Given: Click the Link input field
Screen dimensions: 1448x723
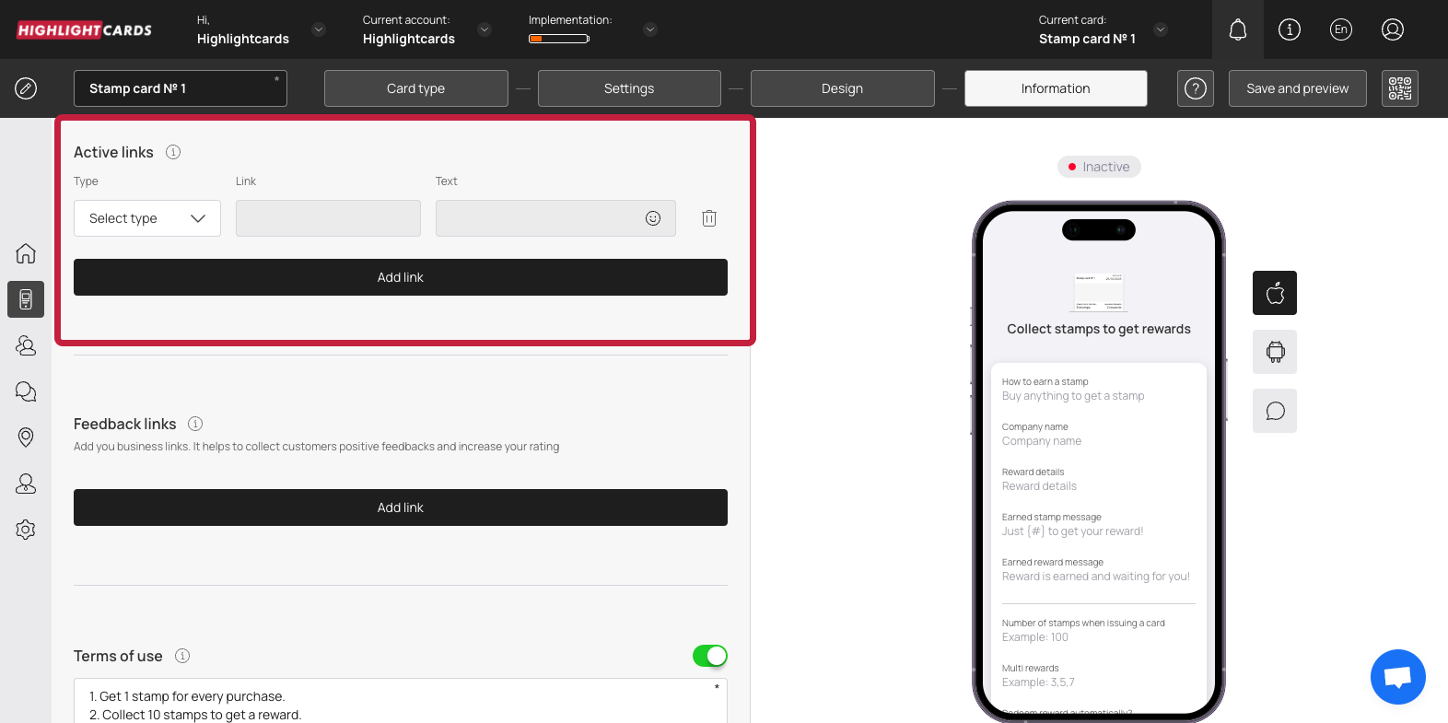Looking at the screenshot, I should [328, 218].
